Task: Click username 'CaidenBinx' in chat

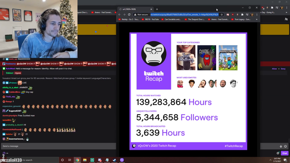Action: [14, 92]
